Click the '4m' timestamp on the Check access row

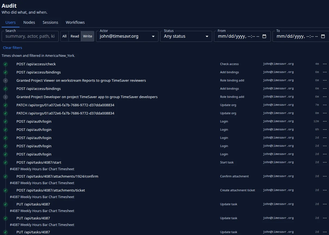tap(317, 64)
